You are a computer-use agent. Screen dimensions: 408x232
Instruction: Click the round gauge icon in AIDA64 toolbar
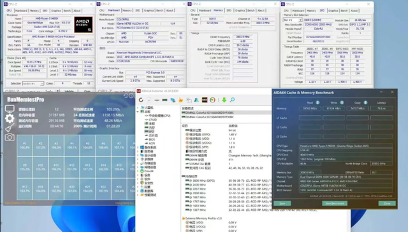point(212,100)
